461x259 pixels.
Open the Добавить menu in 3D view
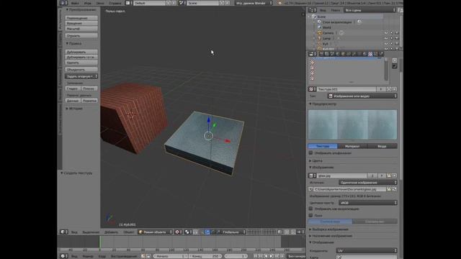point(111,232)
